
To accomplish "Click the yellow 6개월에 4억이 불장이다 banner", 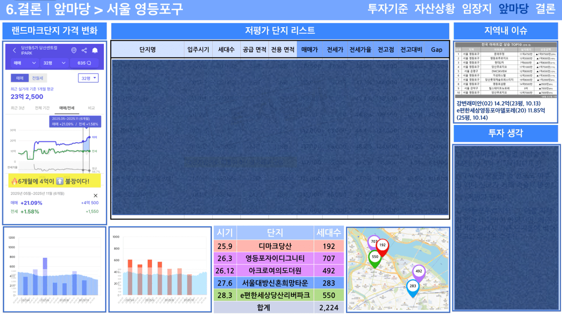I will click(54, 181).
